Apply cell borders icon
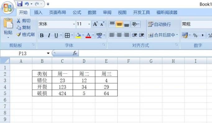The image size is (212, 123). pyautogui.click(x=67, y=35)
